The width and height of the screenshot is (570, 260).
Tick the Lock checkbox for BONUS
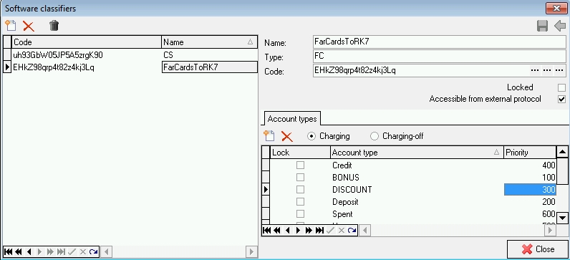[x=300, y=178]
